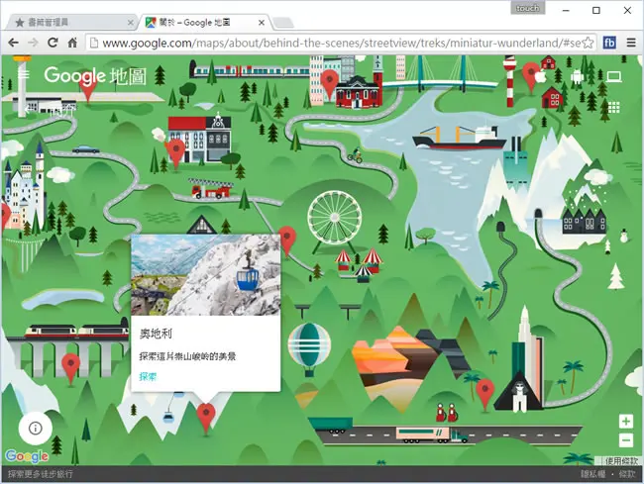Click the 探索 link in the 奧地利 card
Viewport: 644px width, 484px height.
point(148,376)
